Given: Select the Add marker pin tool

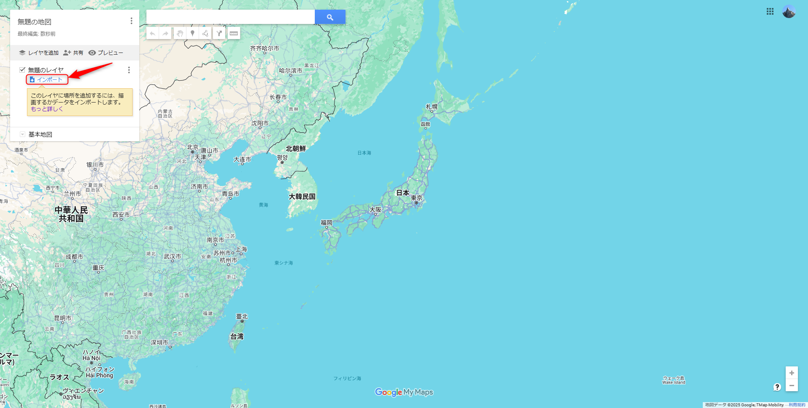Looking at the screenshot, I should (x=192, y=33).
